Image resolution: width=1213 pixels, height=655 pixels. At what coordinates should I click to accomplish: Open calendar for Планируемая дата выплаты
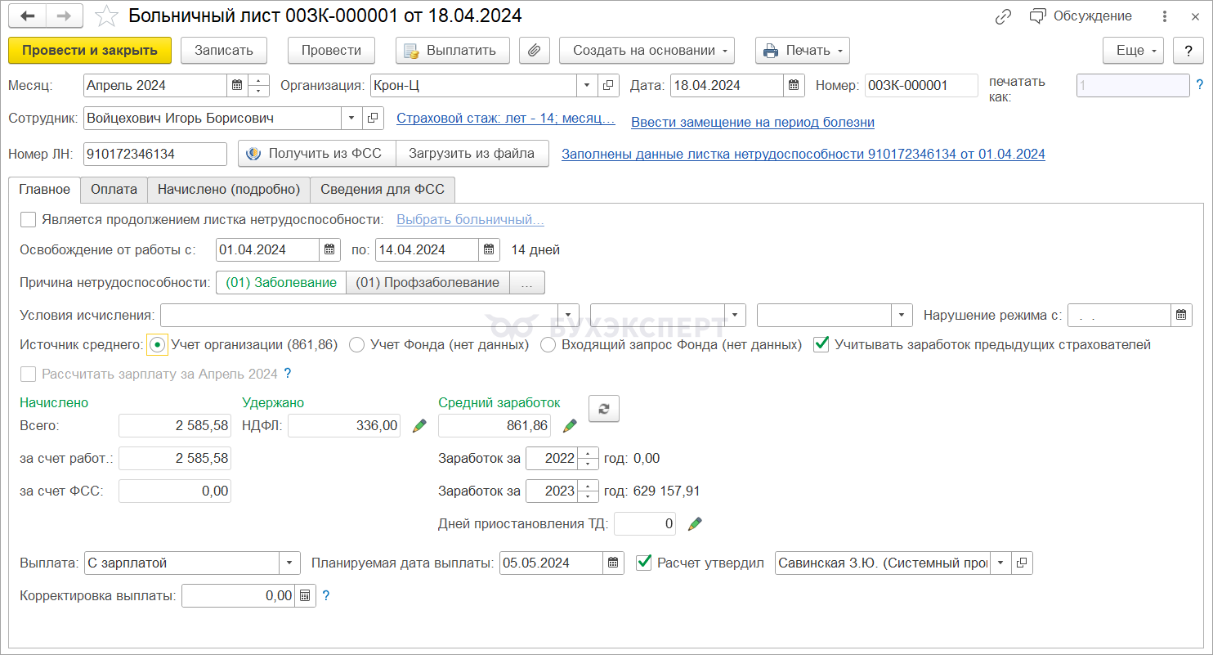point(614,563)
